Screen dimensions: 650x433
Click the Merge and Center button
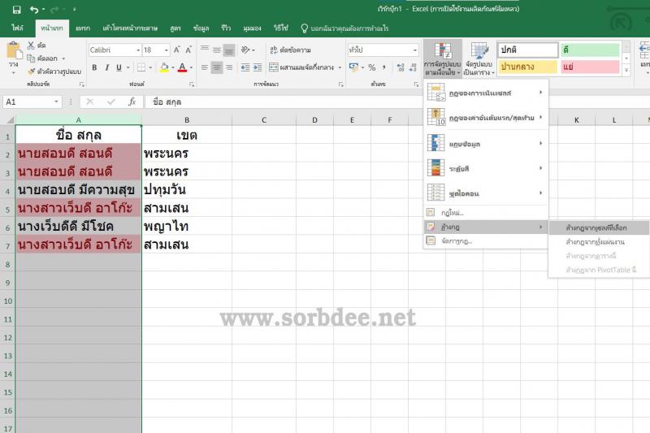click(x=301, y=67)
